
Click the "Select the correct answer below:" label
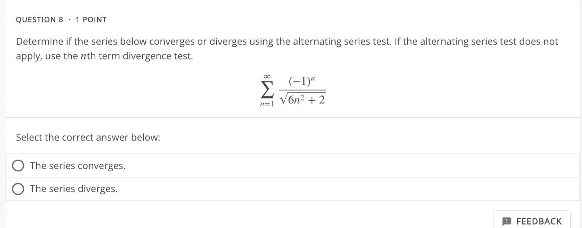[x=89, y=137]
